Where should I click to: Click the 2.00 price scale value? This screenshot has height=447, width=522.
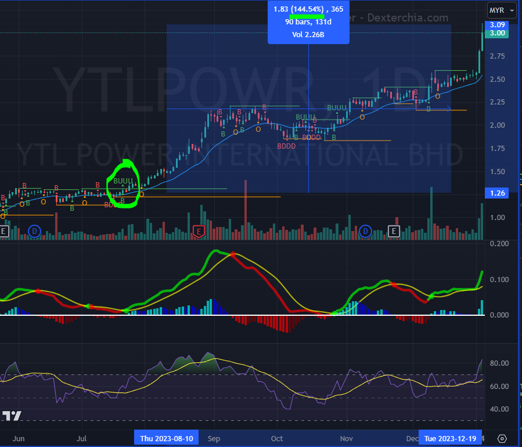point(498,125)
